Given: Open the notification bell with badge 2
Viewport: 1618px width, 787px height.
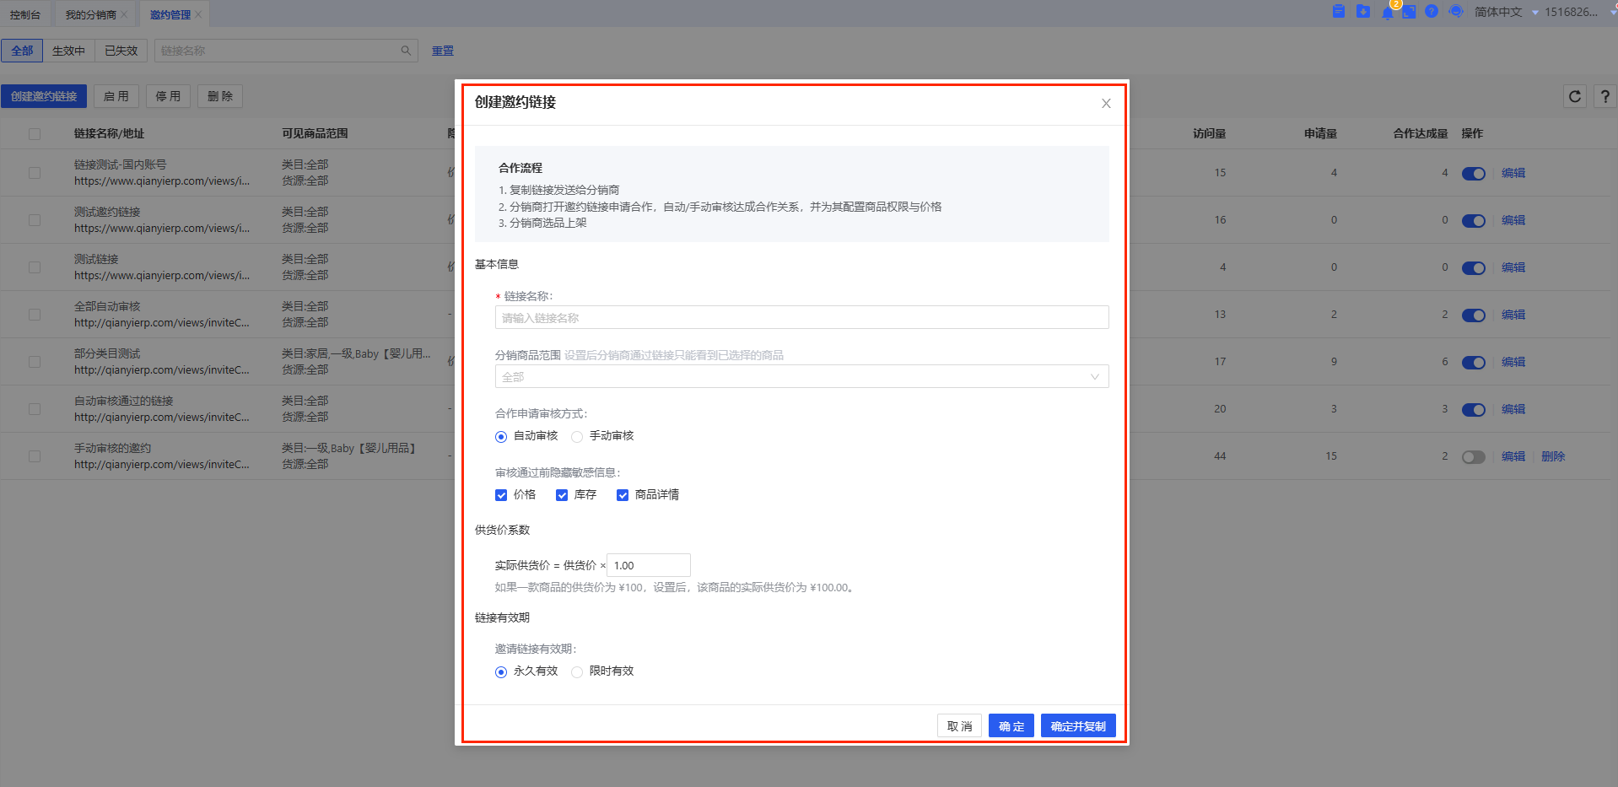Looking at the screenshot, I should [1388, 12].
